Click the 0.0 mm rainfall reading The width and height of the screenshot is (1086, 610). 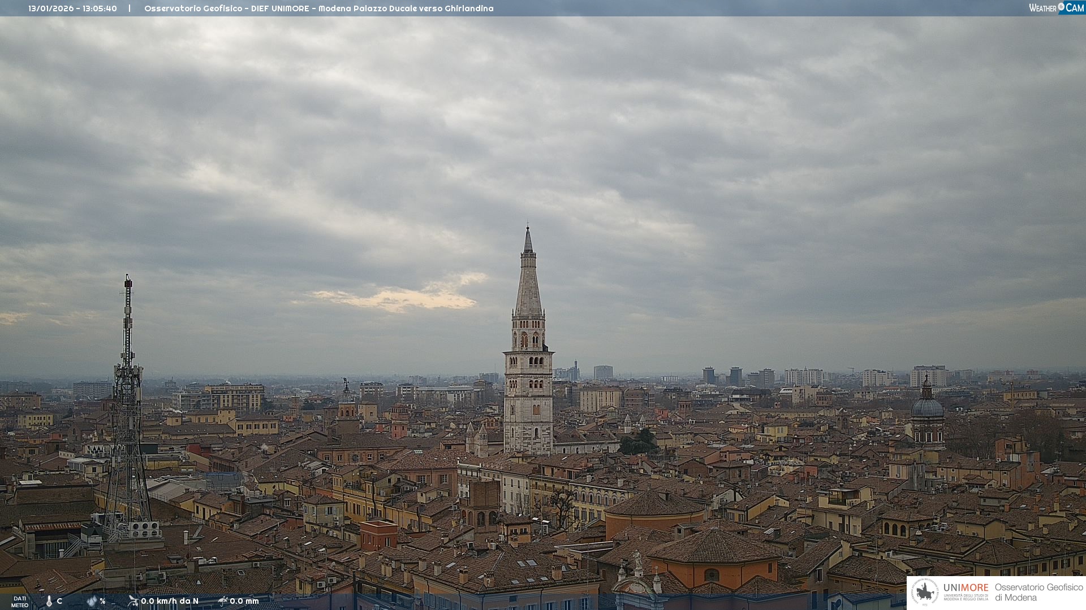click(x=244, y=601)
